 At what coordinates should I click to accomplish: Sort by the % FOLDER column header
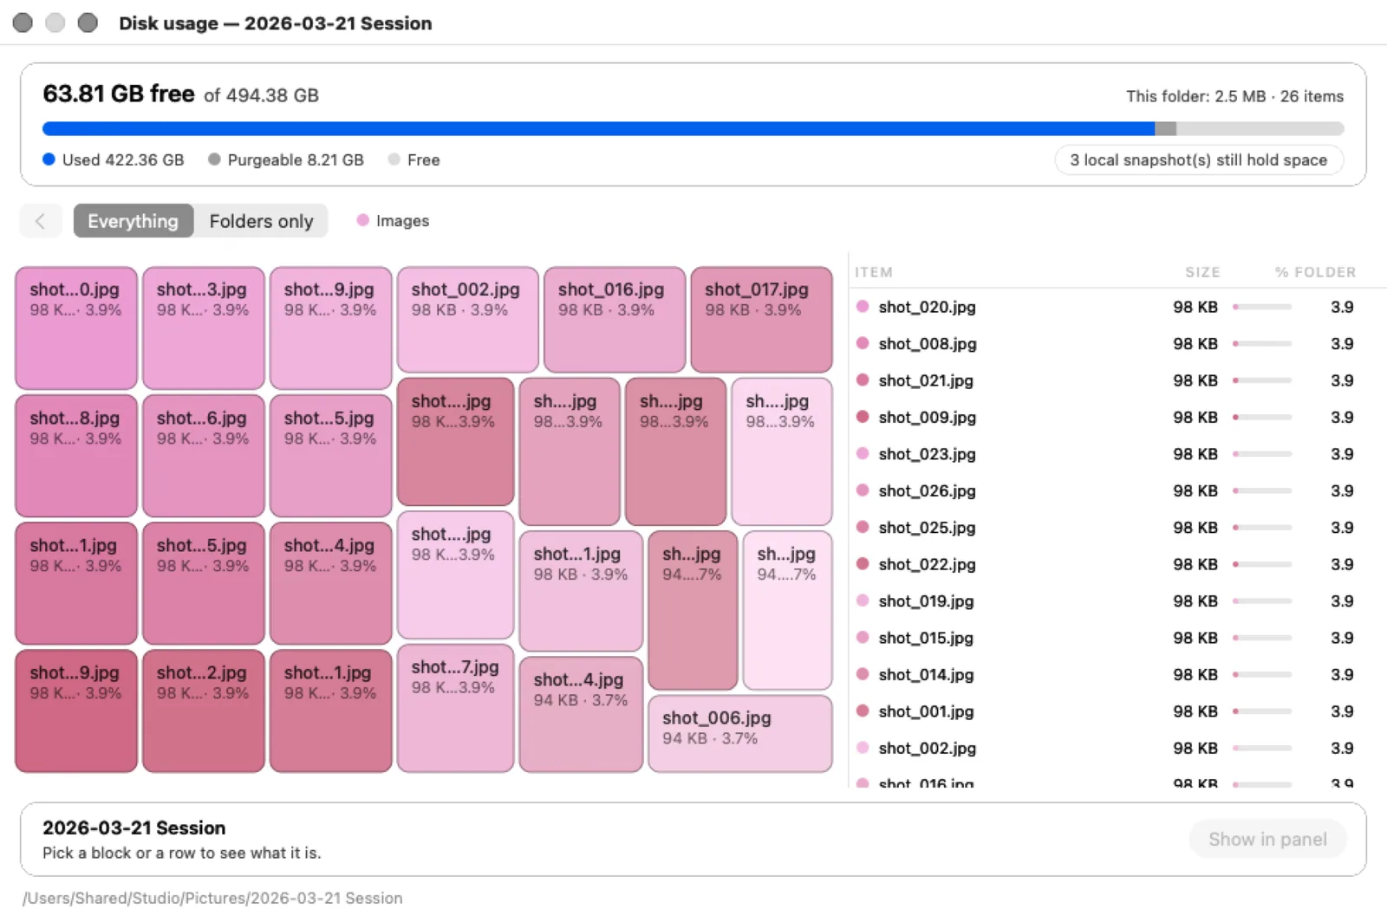[x=1315, y=272]
